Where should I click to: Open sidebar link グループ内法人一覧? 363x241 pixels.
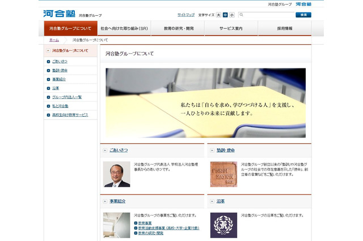click(x=67, y=97)
